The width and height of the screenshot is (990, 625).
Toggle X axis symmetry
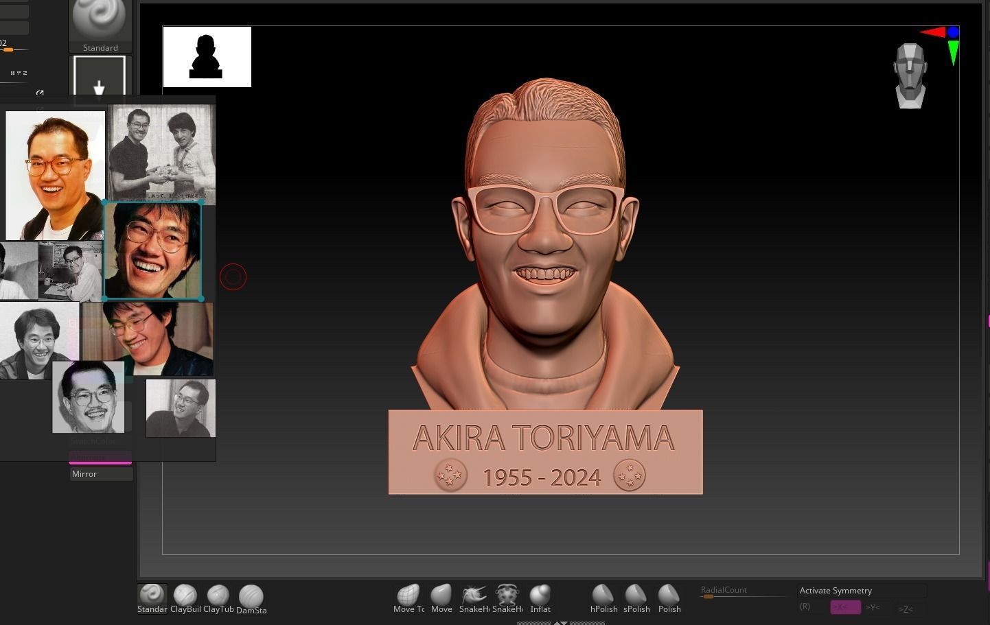tap(845, 607)
